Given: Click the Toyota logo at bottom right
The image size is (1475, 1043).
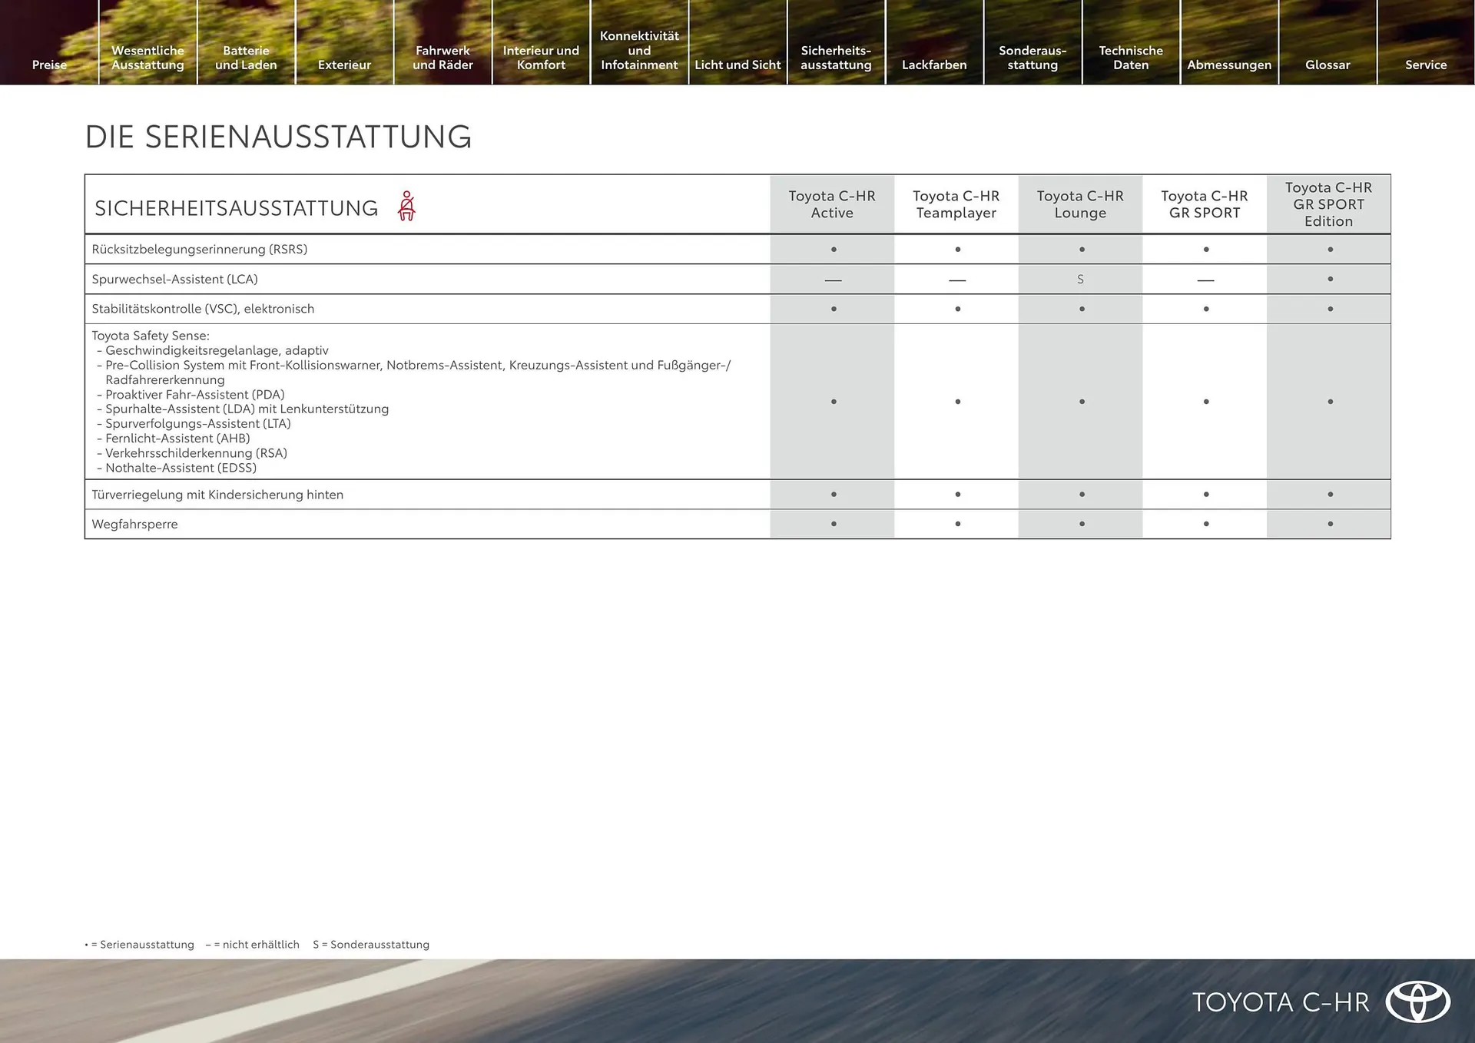Looking at the screenshot, I should pyautogui.click(x=1420, y=1002).
